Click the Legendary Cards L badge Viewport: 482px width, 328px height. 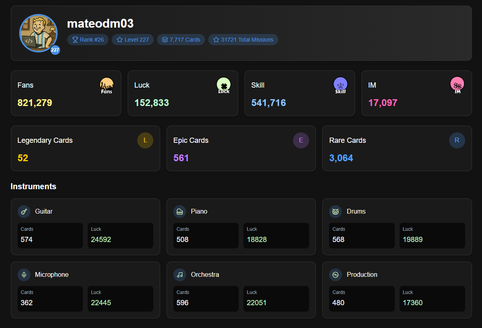145,140
